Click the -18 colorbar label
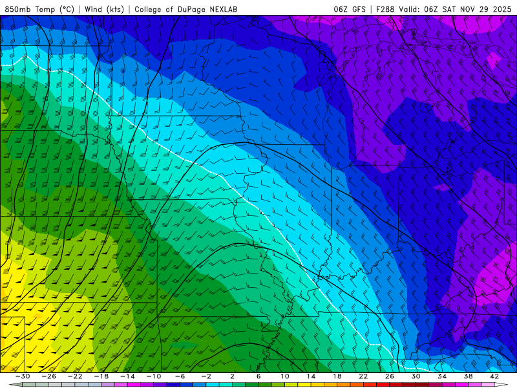517x388 pixels. pyautogui.click(x=101, y=376)
